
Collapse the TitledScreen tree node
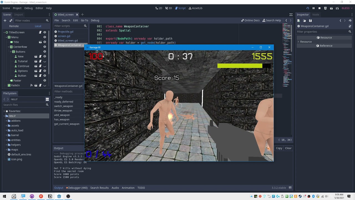(4, 32)
